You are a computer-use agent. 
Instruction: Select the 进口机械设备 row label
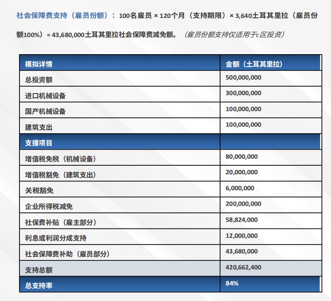[45, 96]
